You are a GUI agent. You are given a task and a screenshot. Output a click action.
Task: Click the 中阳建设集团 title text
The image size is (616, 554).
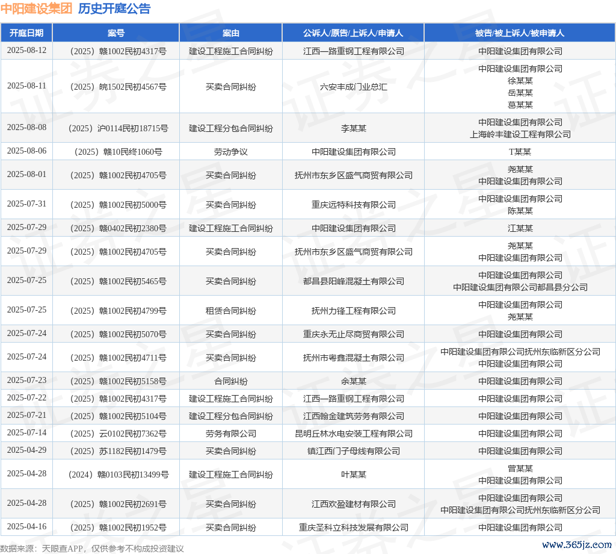pos(36,8)
